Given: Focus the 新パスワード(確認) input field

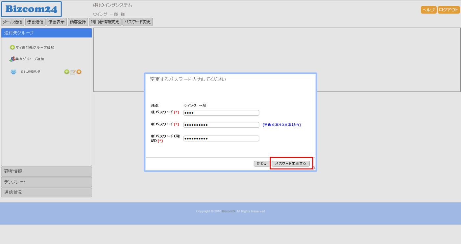Looking at the screenshot, I should (x=221, y=138).
